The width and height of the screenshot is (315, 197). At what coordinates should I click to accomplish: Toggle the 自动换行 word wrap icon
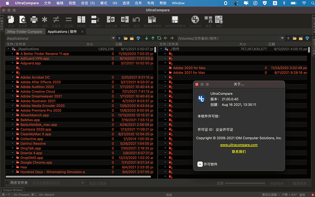[x=95, y=20]
